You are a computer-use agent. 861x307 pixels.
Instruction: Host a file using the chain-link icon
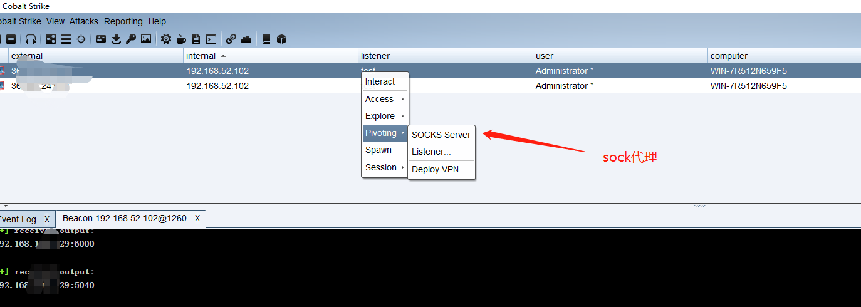pos(231,39)
